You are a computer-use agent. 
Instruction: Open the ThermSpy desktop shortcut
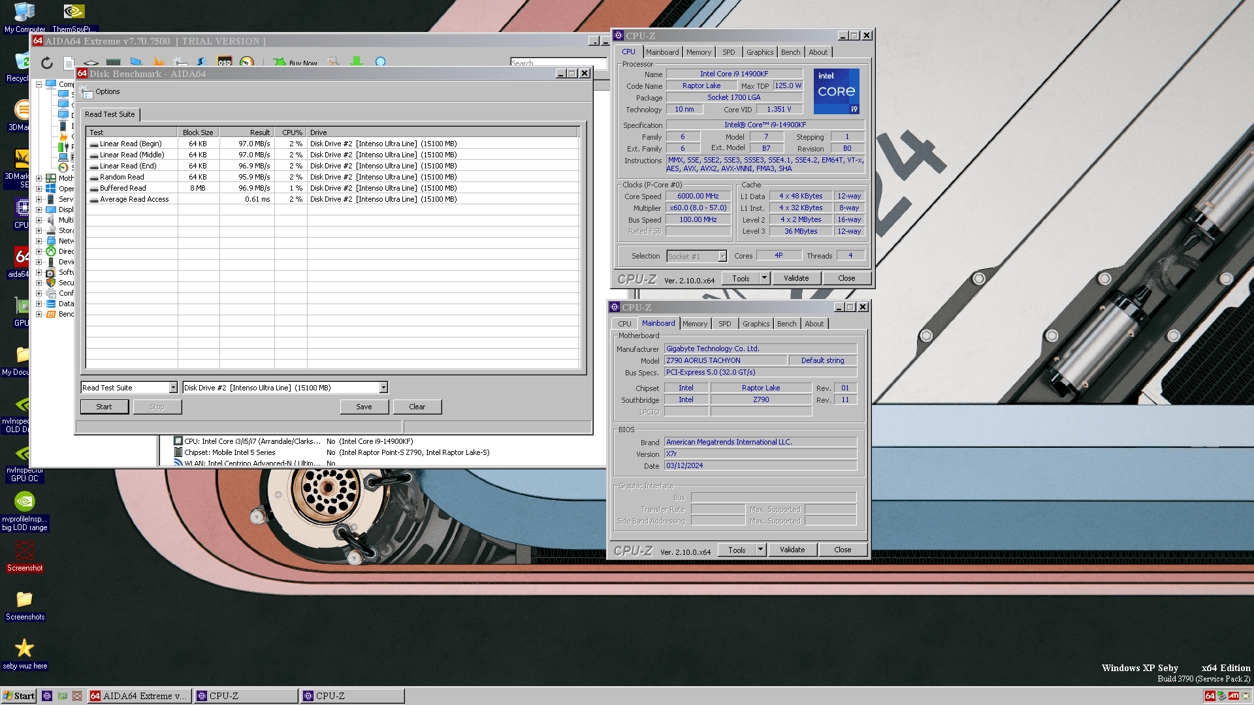74,12
